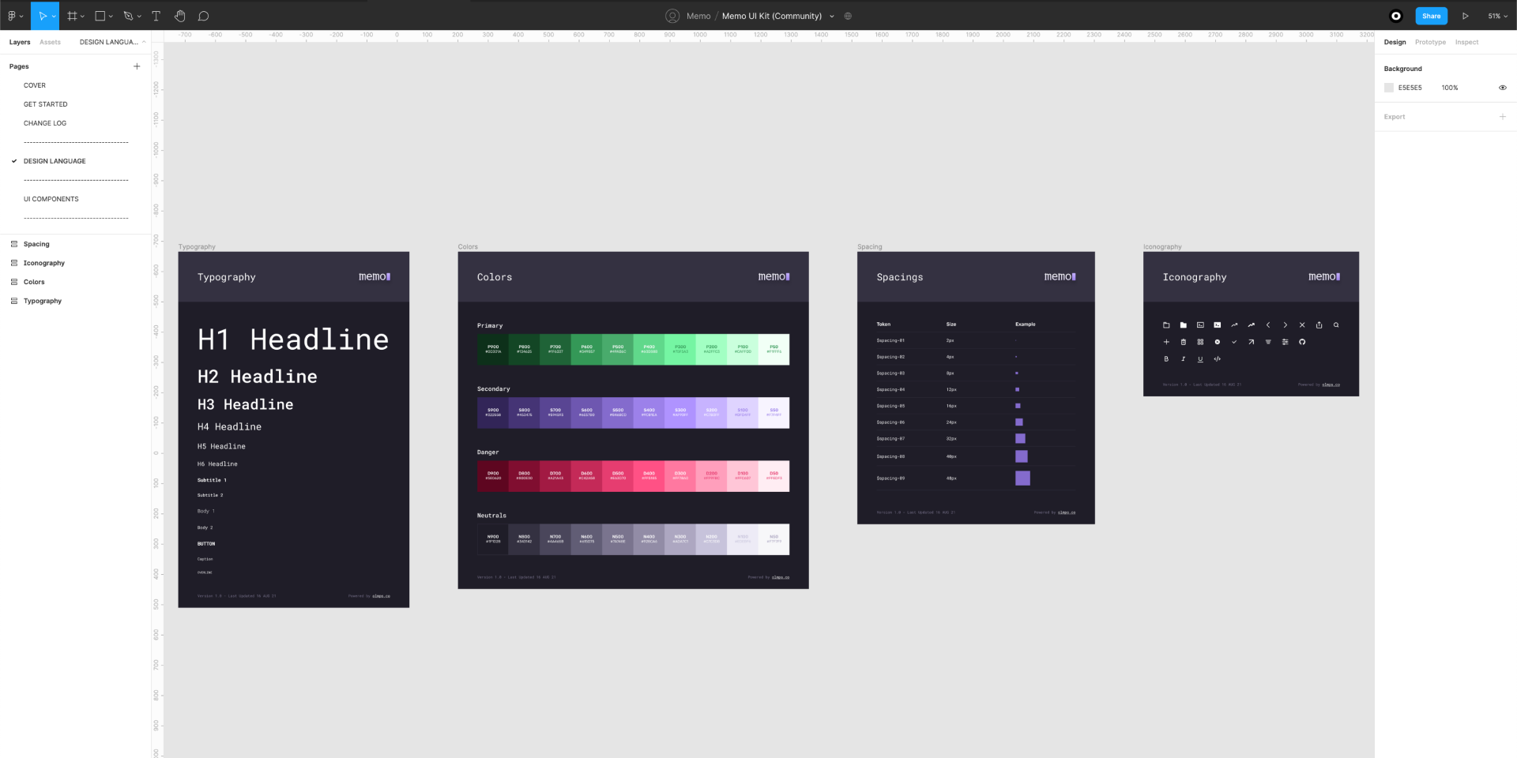Select the Text tool
The height and width of the screenshot is (758, 1517).
156,16
